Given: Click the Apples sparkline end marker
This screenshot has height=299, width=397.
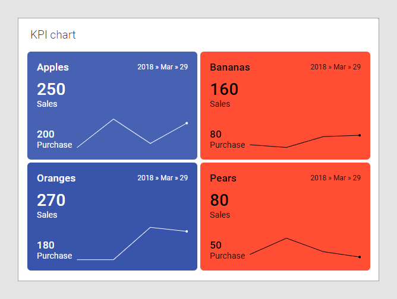Looking at the screenshot, I should click(187, 123).
